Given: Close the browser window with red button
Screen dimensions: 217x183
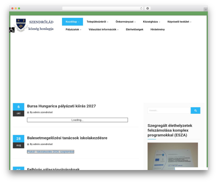Looking at the screenshot, I should coord(13,9).
